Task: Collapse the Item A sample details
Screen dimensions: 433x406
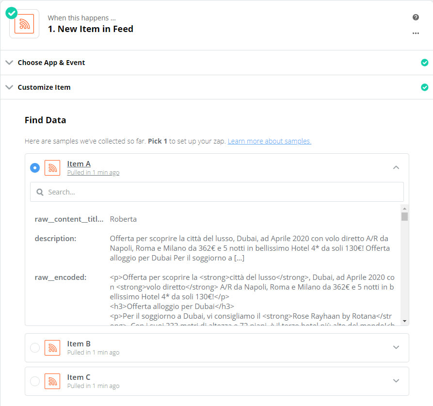Action: [396, 167]
